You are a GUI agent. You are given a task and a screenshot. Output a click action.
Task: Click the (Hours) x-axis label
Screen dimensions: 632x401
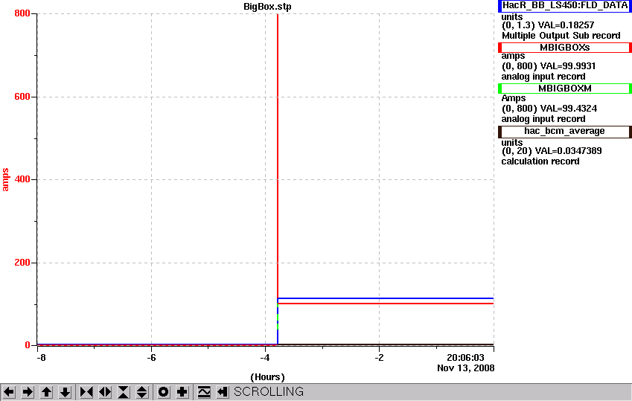click(x=267, y=377)
